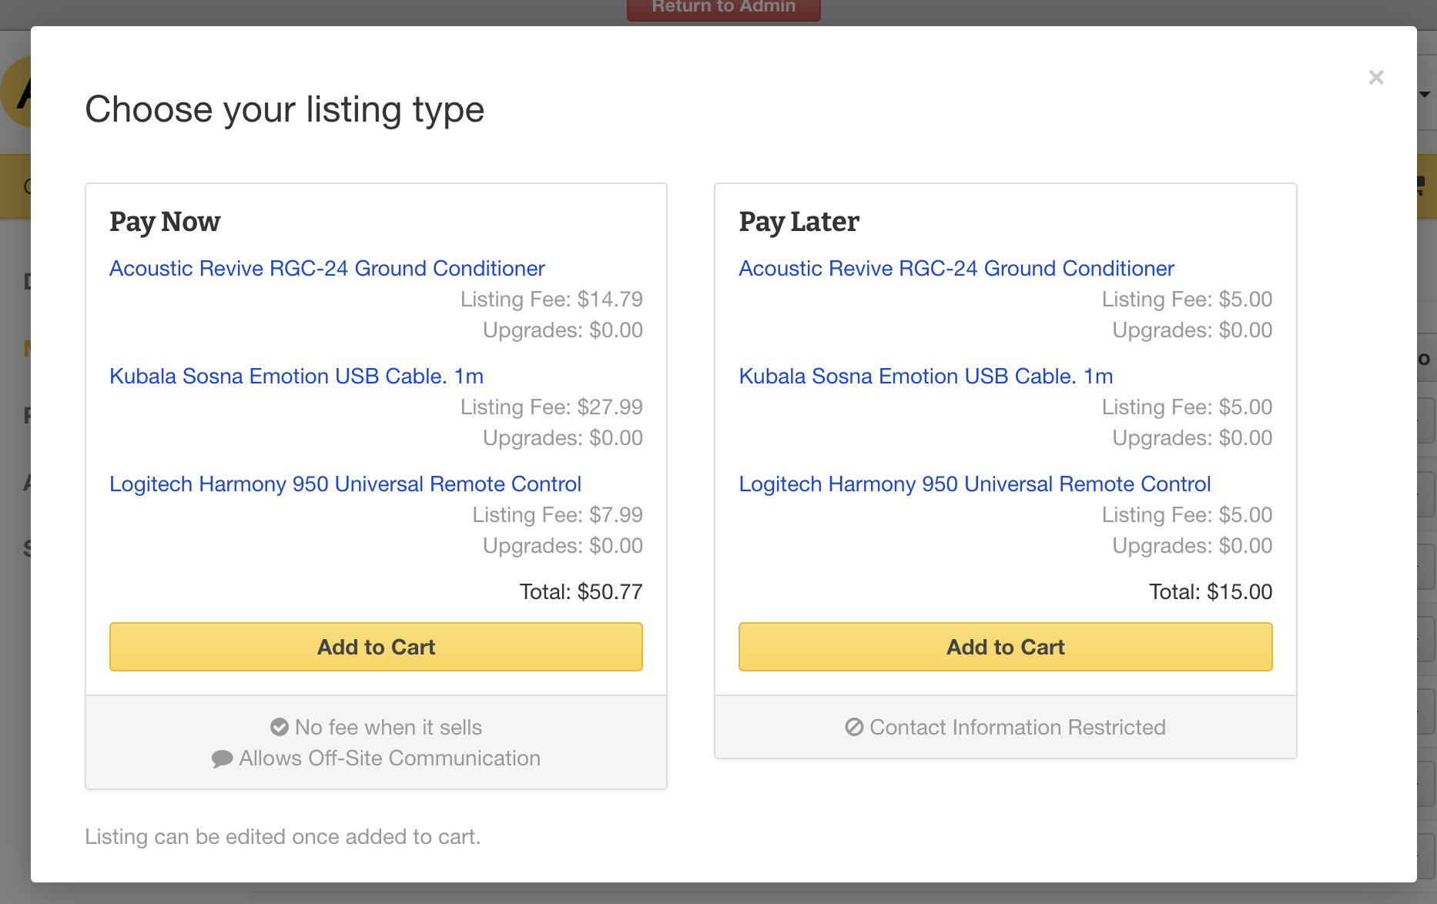
Task: Add Pay Later listings to cart
Action: pos(1005,647)
